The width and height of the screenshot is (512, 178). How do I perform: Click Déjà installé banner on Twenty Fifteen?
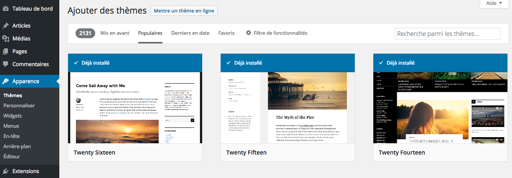(x=288, y=63)
